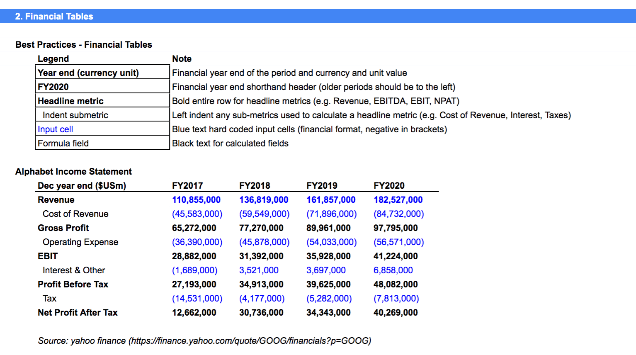The height and width of the screenshot is (355, 636).
Task: Select cost of revenue (45,583,000)
Action: (197, 214)
